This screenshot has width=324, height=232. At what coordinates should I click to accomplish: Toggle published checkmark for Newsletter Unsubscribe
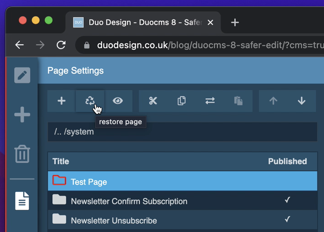click(287, 219)
